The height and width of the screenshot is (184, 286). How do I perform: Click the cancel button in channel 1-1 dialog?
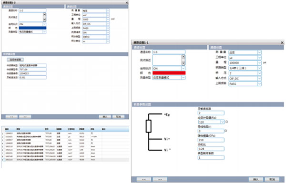(272, 179)
